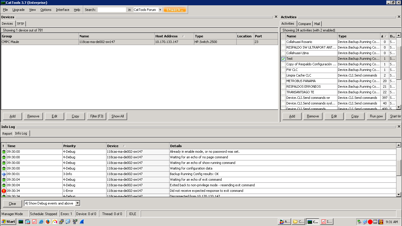This screenshot has height=226, width=402.
Task: Launch Internet Explorer from quick launch
Action: coord(41,222)
